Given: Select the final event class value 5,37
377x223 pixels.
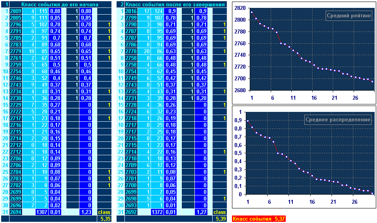Looking at the screenshot, I should 279,219.
